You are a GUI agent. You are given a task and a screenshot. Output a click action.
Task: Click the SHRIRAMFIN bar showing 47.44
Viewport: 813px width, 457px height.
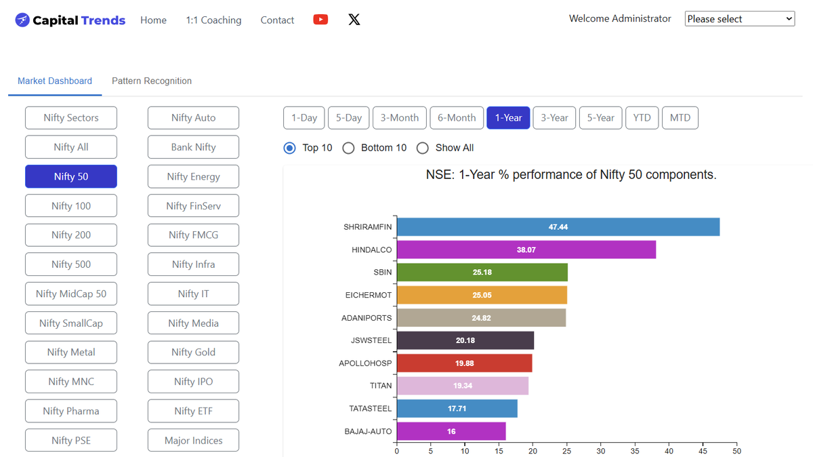558,227
